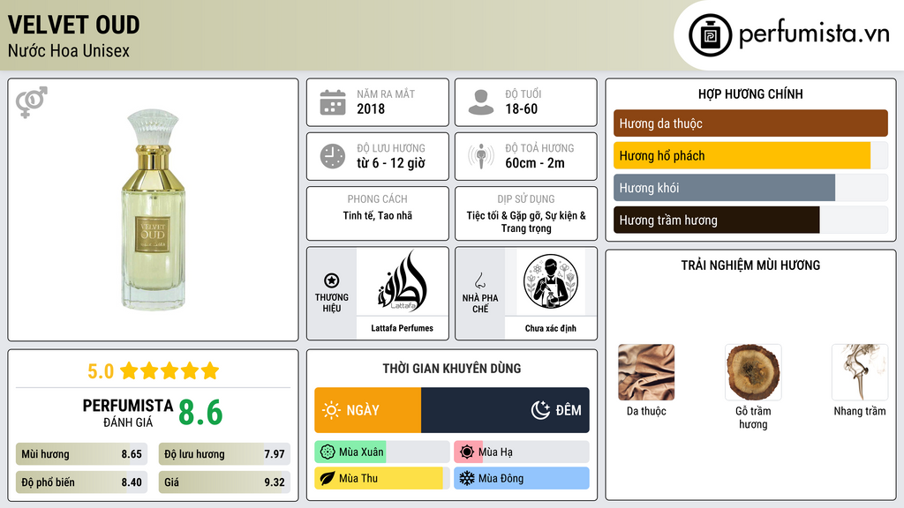The width and height of the screenshot is (904, 508).
Task: Select the Ngày orange time segment
Action: click(x=368, y=410)
